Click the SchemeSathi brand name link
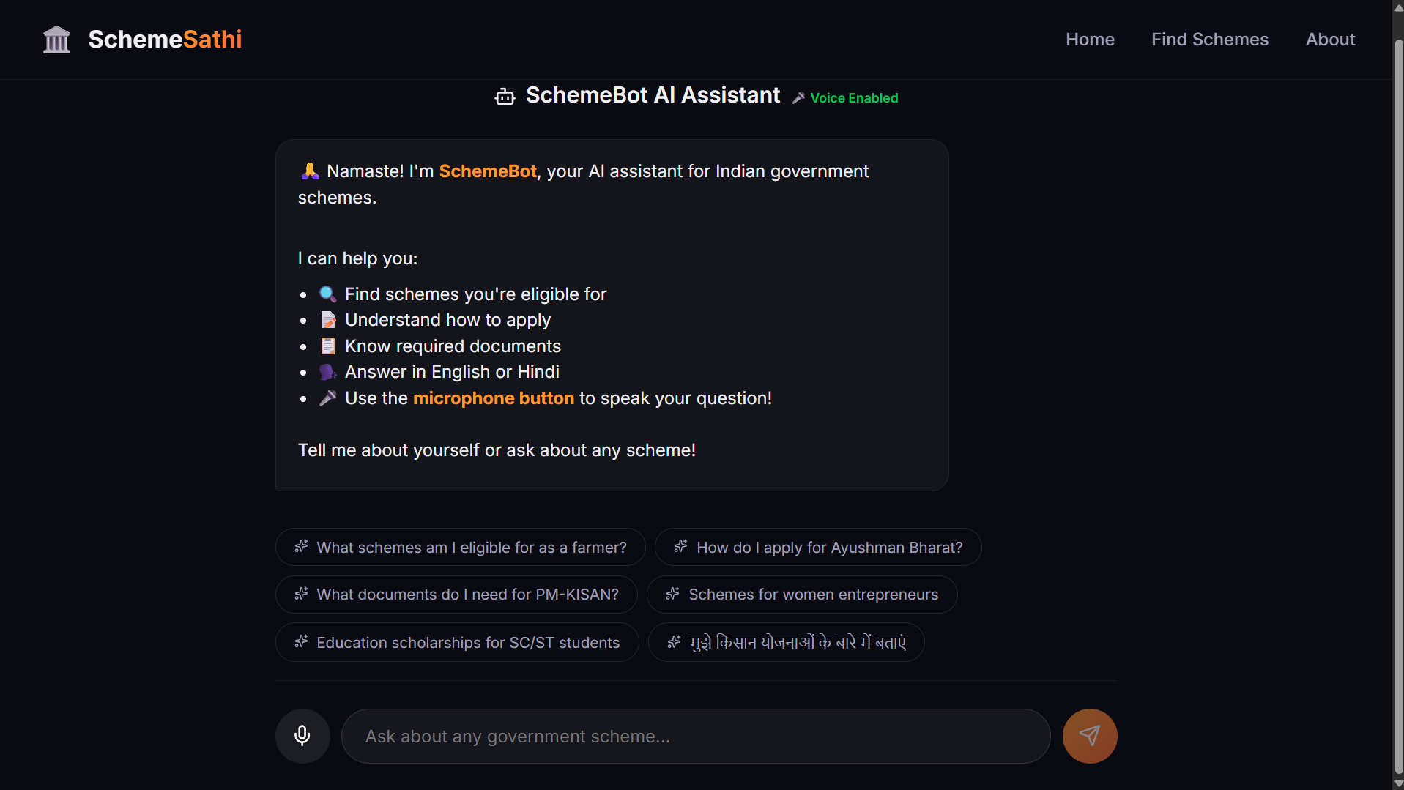The height and width of the screenshot is (790, 1404). tap(165, 40)
